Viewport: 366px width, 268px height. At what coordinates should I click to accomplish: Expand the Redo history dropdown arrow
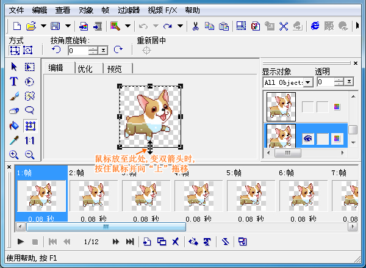click(180, 26)
